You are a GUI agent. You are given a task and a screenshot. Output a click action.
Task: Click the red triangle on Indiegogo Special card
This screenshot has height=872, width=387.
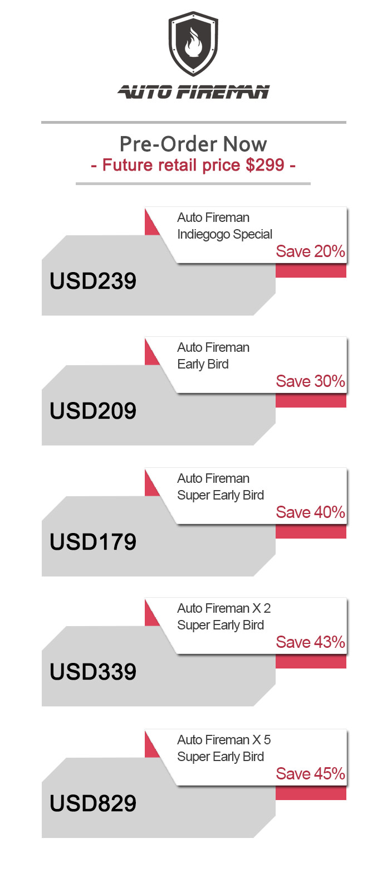(150, 225)
